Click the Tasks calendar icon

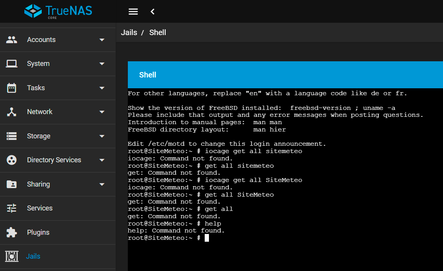pos(12,88)
